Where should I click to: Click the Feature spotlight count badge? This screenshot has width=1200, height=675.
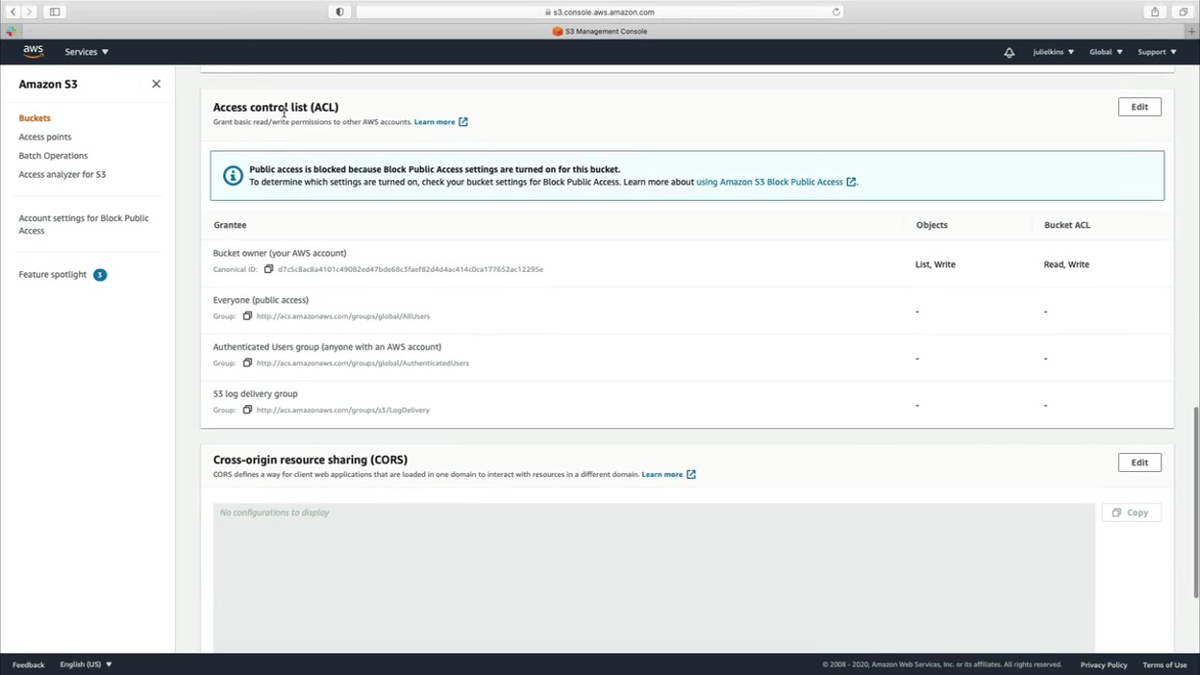coord(100,275)
